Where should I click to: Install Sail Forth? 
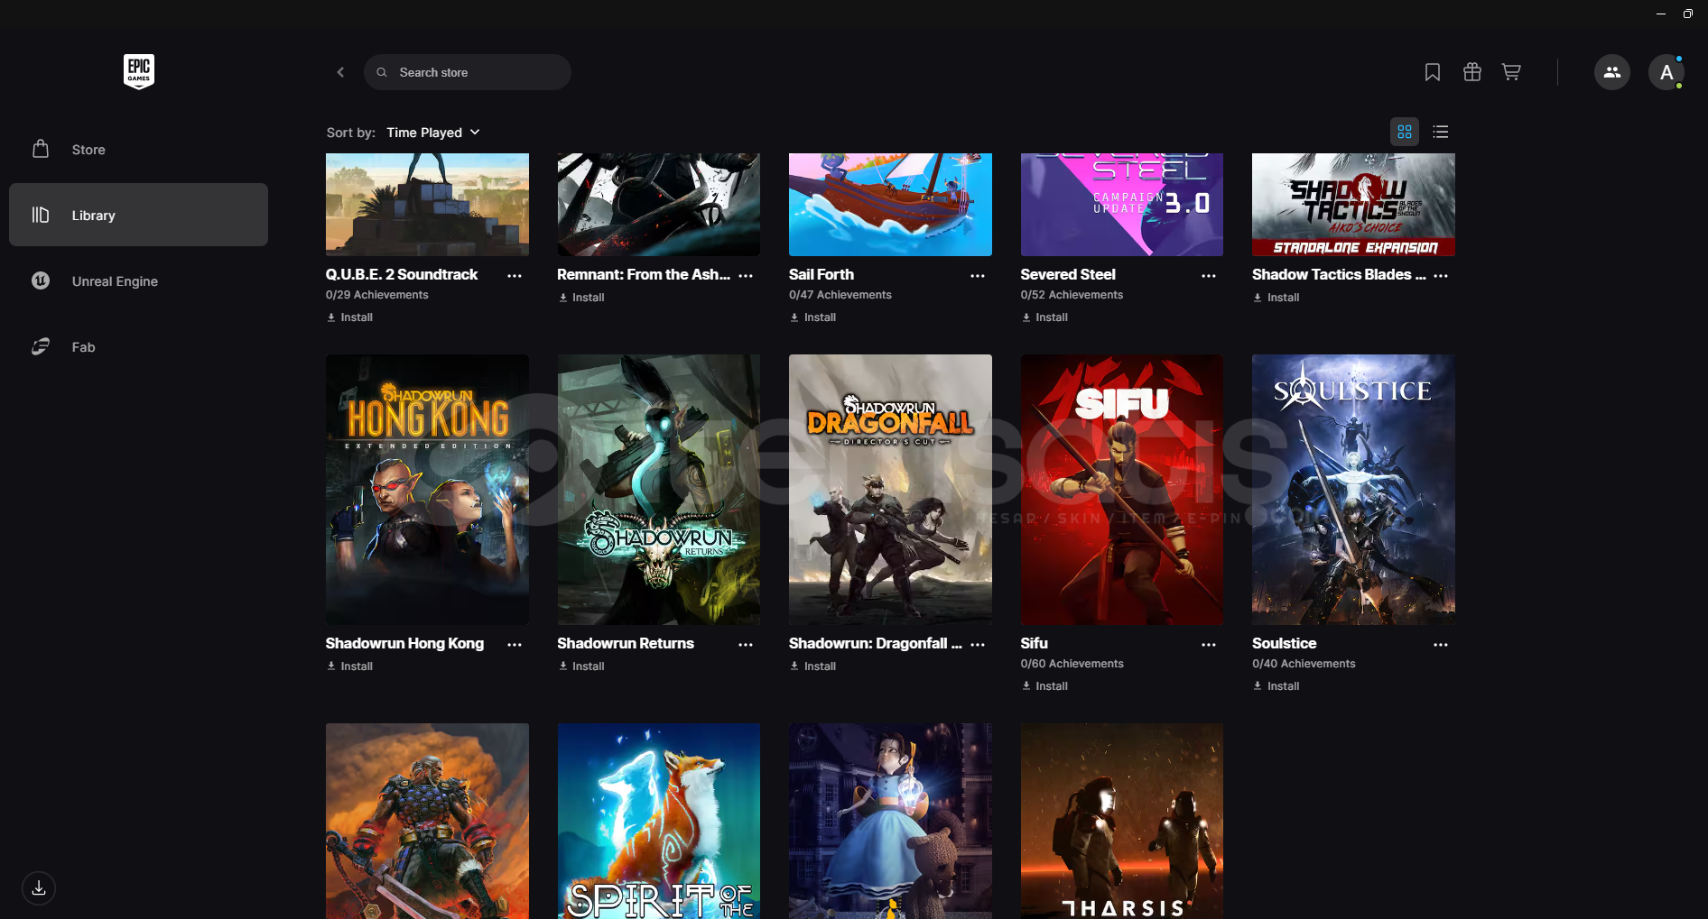coord(812,317)
